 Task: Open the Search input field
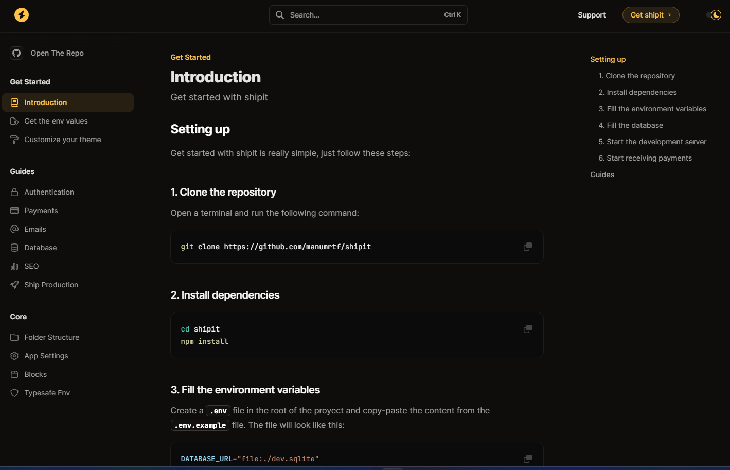pyautogui.click(x=368, y=15)
